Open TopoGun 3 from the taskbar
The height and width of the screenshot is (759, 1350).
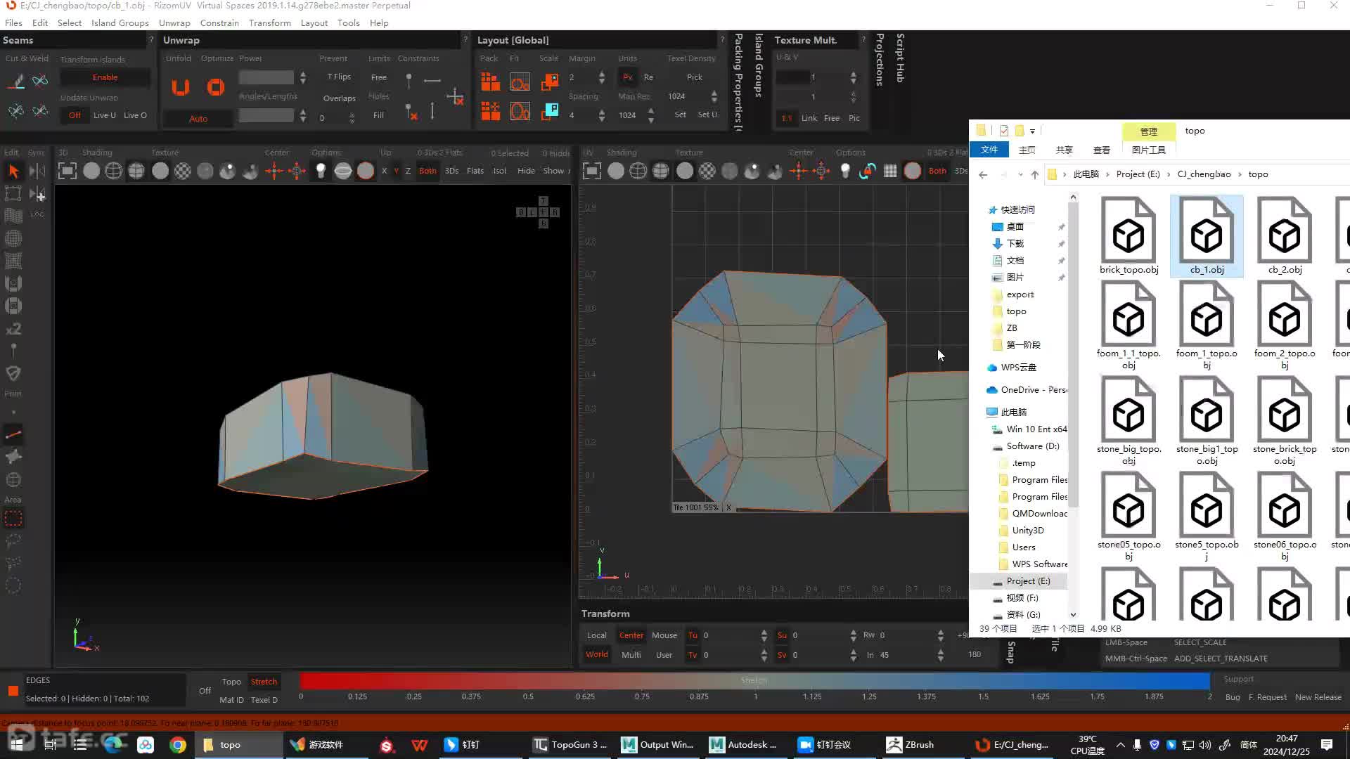570,744
